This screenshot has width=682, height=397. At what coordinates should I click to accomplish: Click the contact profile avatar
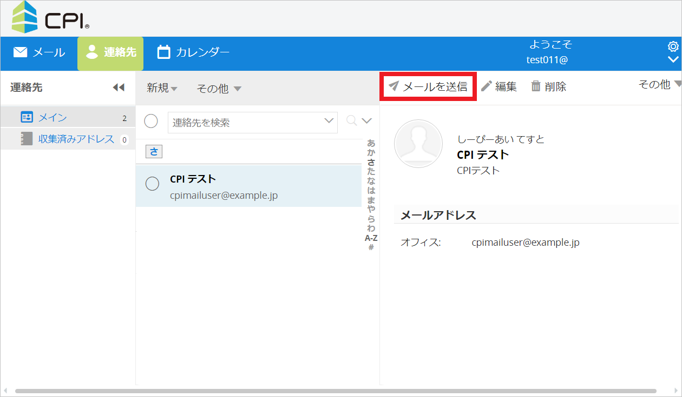418,144
